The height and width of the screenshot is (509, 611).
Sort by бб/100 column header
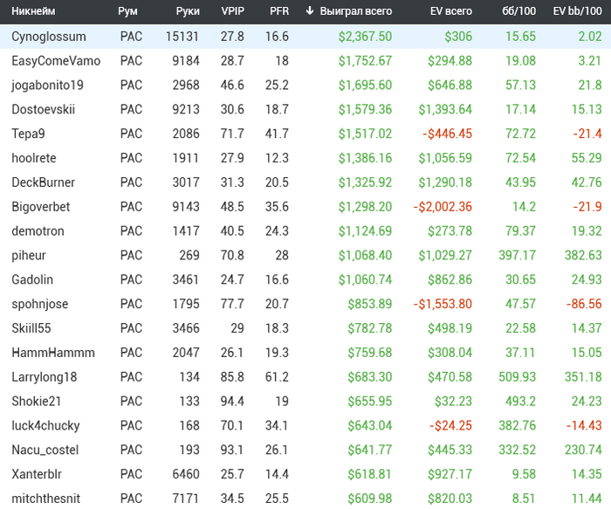pos(519,10)
